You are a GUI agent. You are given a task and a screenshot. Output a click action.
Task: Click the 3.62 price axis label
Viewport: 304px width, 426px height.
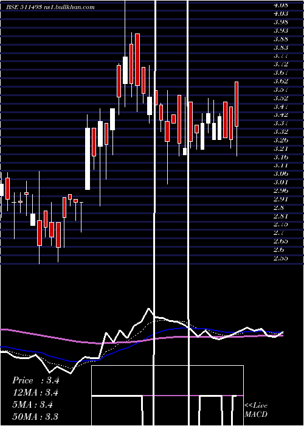tap(281, 81)
